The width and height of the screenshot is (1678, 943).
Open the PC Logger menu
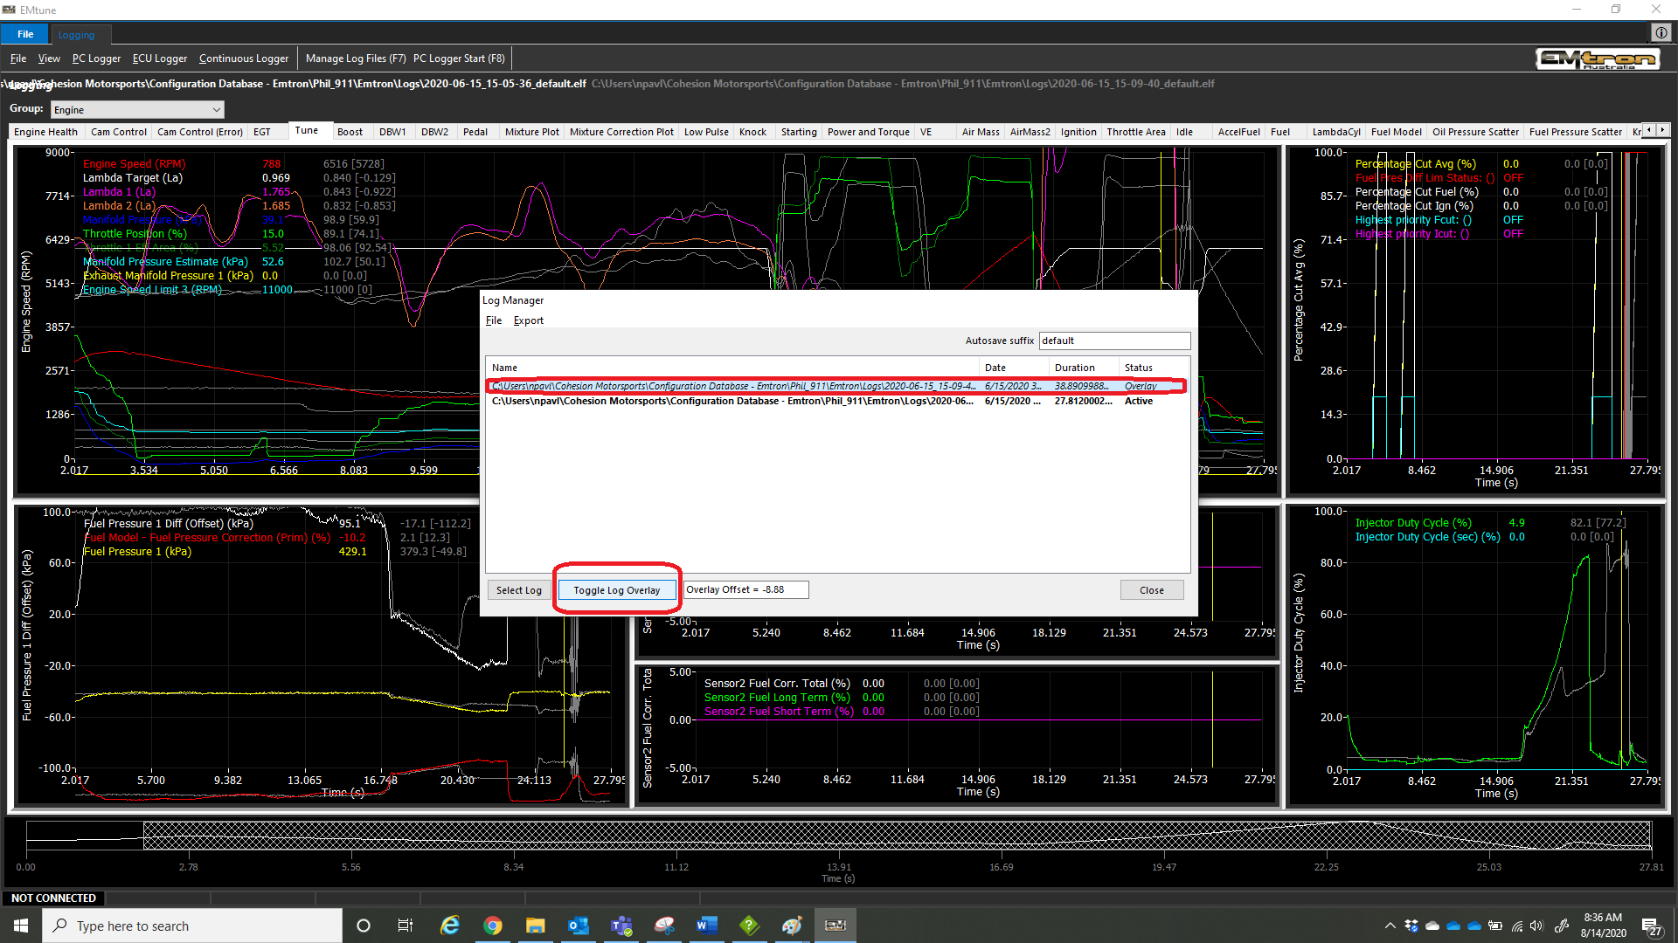[x=96, y=59]
